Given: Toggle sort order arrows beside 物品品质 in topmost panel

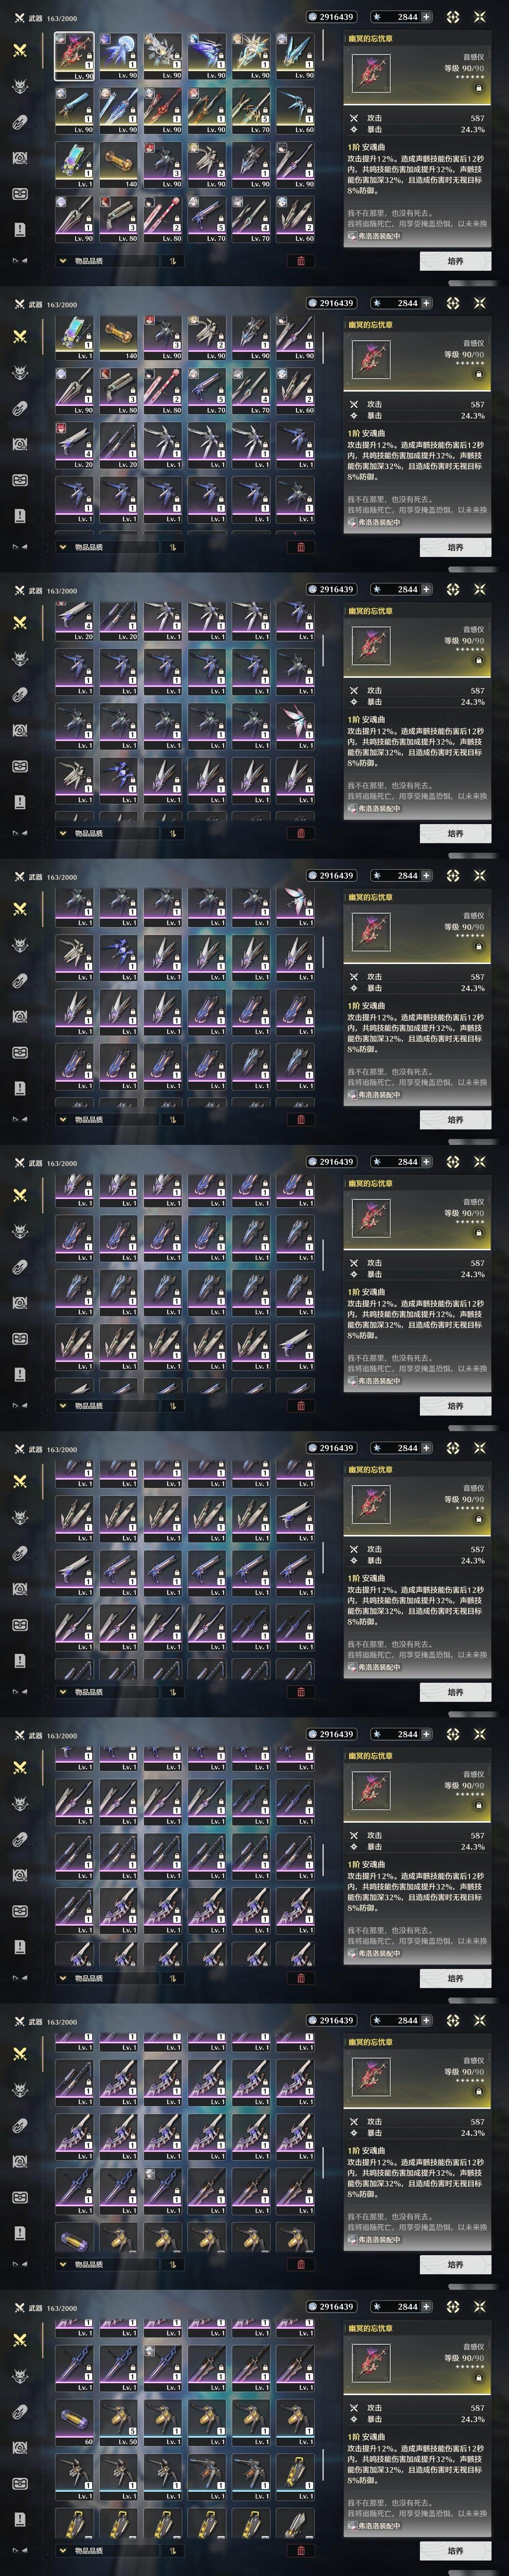Looking at the screenshot, I should (172, 261).
